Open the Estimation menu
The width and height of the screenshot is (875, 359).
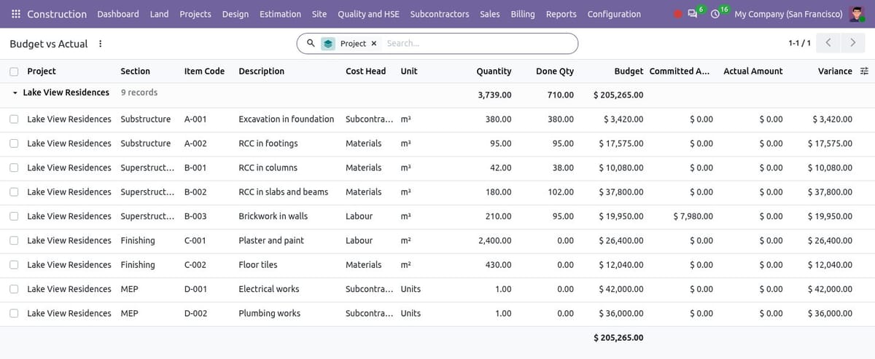pos(280,14)
